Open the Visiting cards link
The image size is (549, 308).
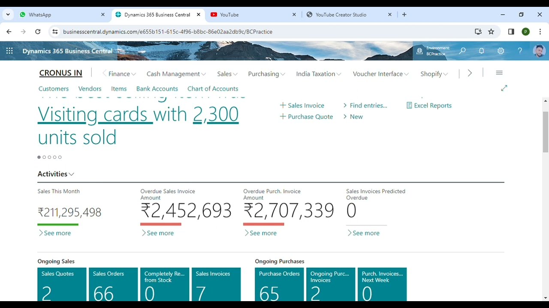click(x=95, y=114)
